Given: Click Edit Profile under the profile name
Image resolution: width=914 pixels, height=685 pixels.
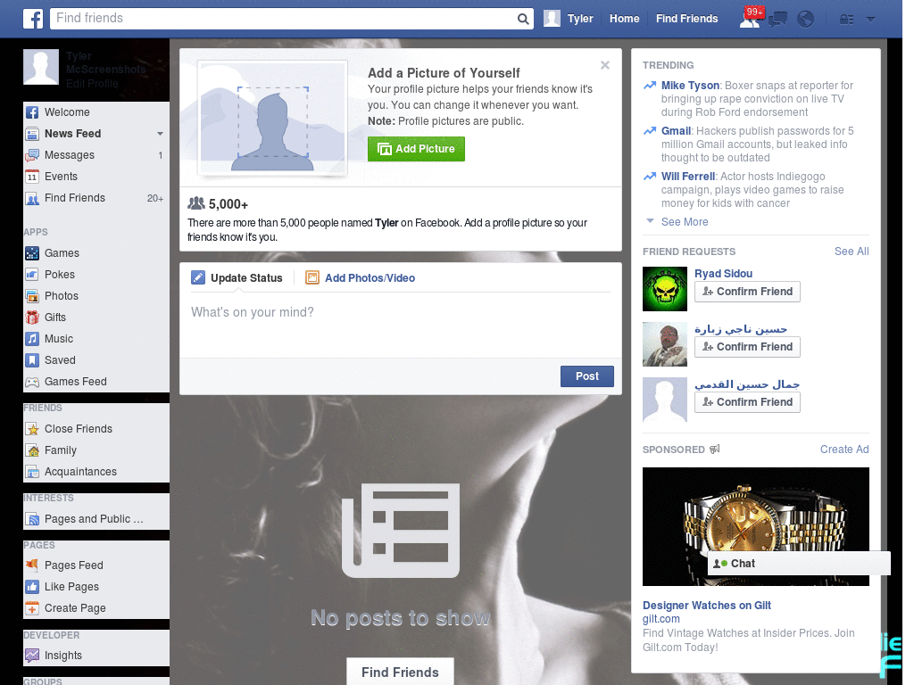Looking at the screenshot, I should click(92, 84).
